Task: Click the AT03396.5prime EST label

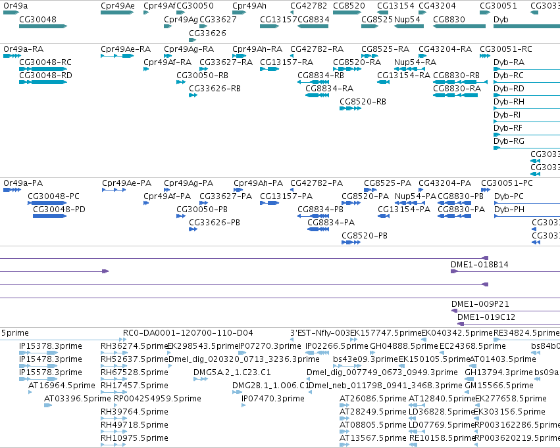Action: [77, 399]
